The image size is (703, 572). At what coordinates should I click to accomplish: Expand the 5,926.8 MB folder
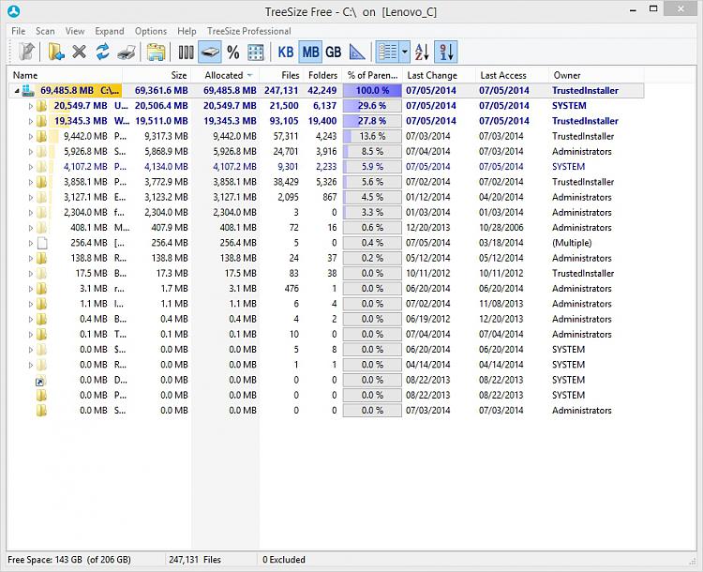(31, 152)
